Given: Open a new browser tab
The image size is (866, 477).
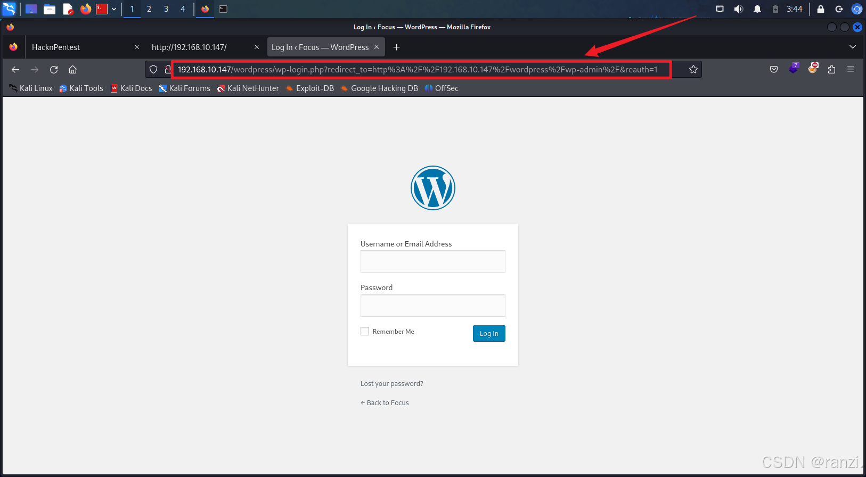Looking at the screenshot, I should [x=396, y=47].
